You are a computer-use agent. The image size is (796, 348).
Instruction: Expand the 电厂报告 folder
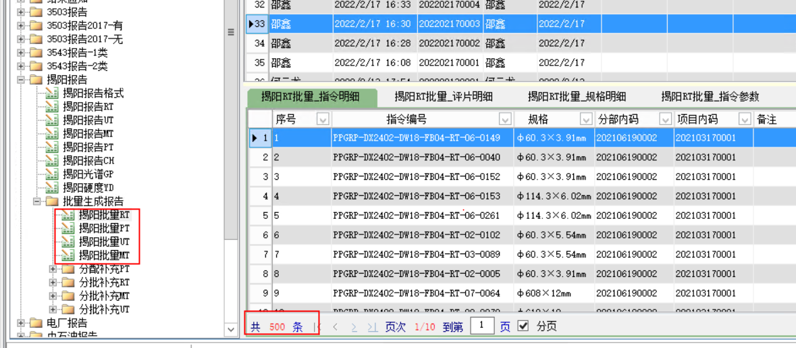[x=21, y=323]
